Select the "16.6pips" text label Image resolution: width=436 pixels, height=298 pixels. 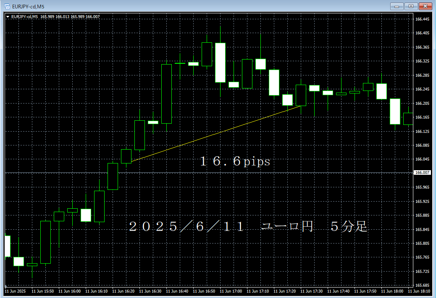click(x=234, y=162)
